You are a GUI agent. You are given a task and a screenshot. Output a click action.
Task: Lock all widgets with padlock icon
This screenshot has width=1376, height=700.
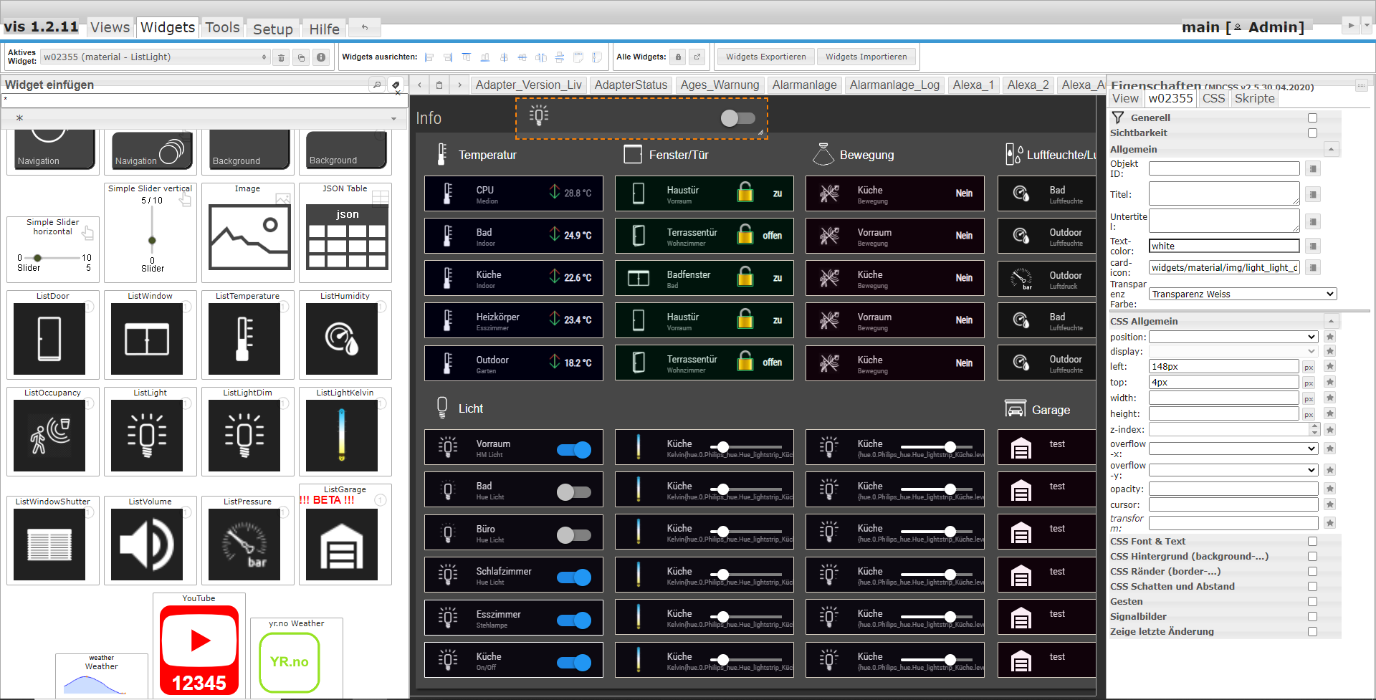678,57
